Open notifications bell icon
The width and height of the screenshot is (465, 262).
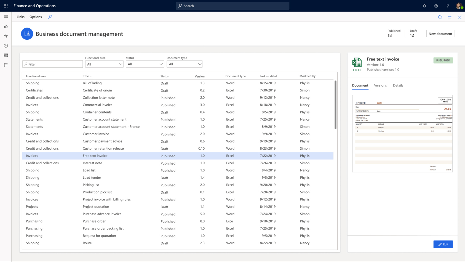pos(424,6)
